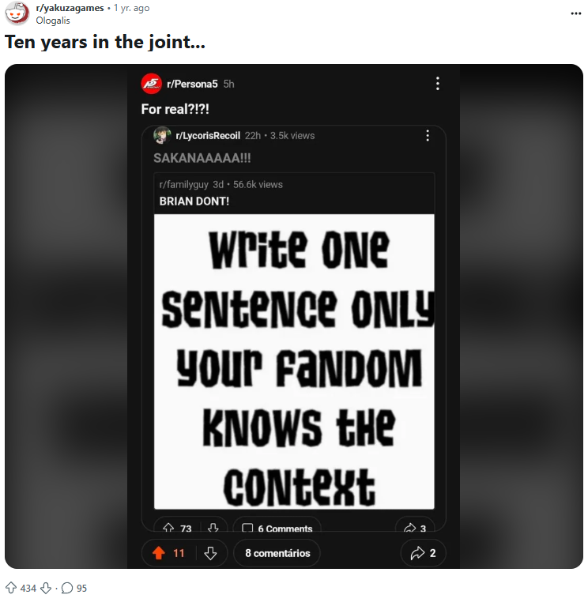Screen dimensions: 588x606
Task: Click the r/yakuzagames avatar icon
Action: (x=17, y=14)
